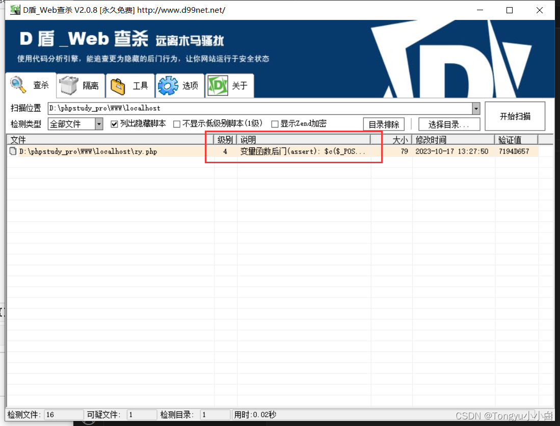Viewport: 560px width, 426px height.
Task: Open the 选项 options tab
Action: click(x=180, y=86)
